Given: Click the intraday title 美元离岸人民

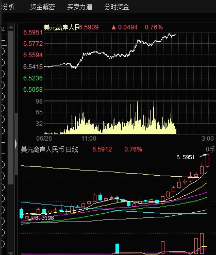Looking at the screenshot, I should pos(61,27).
